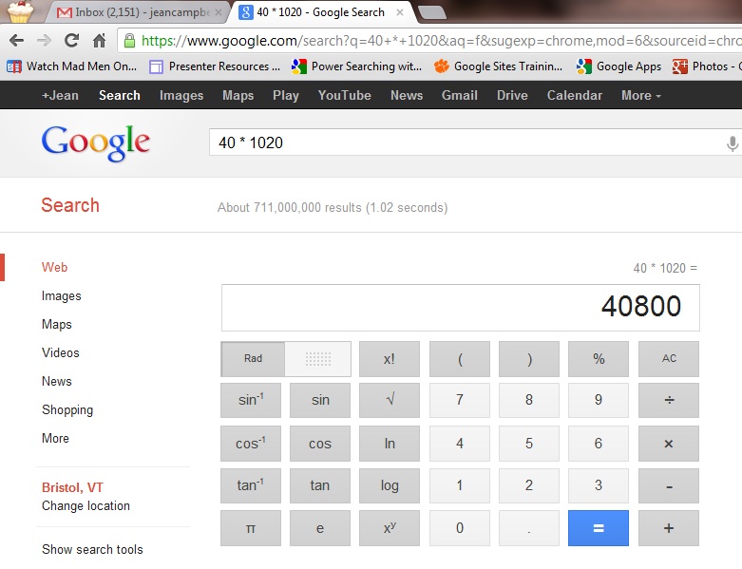742x569 pixels.
Task: Click the inverse sine key
Action: [251, 400]
